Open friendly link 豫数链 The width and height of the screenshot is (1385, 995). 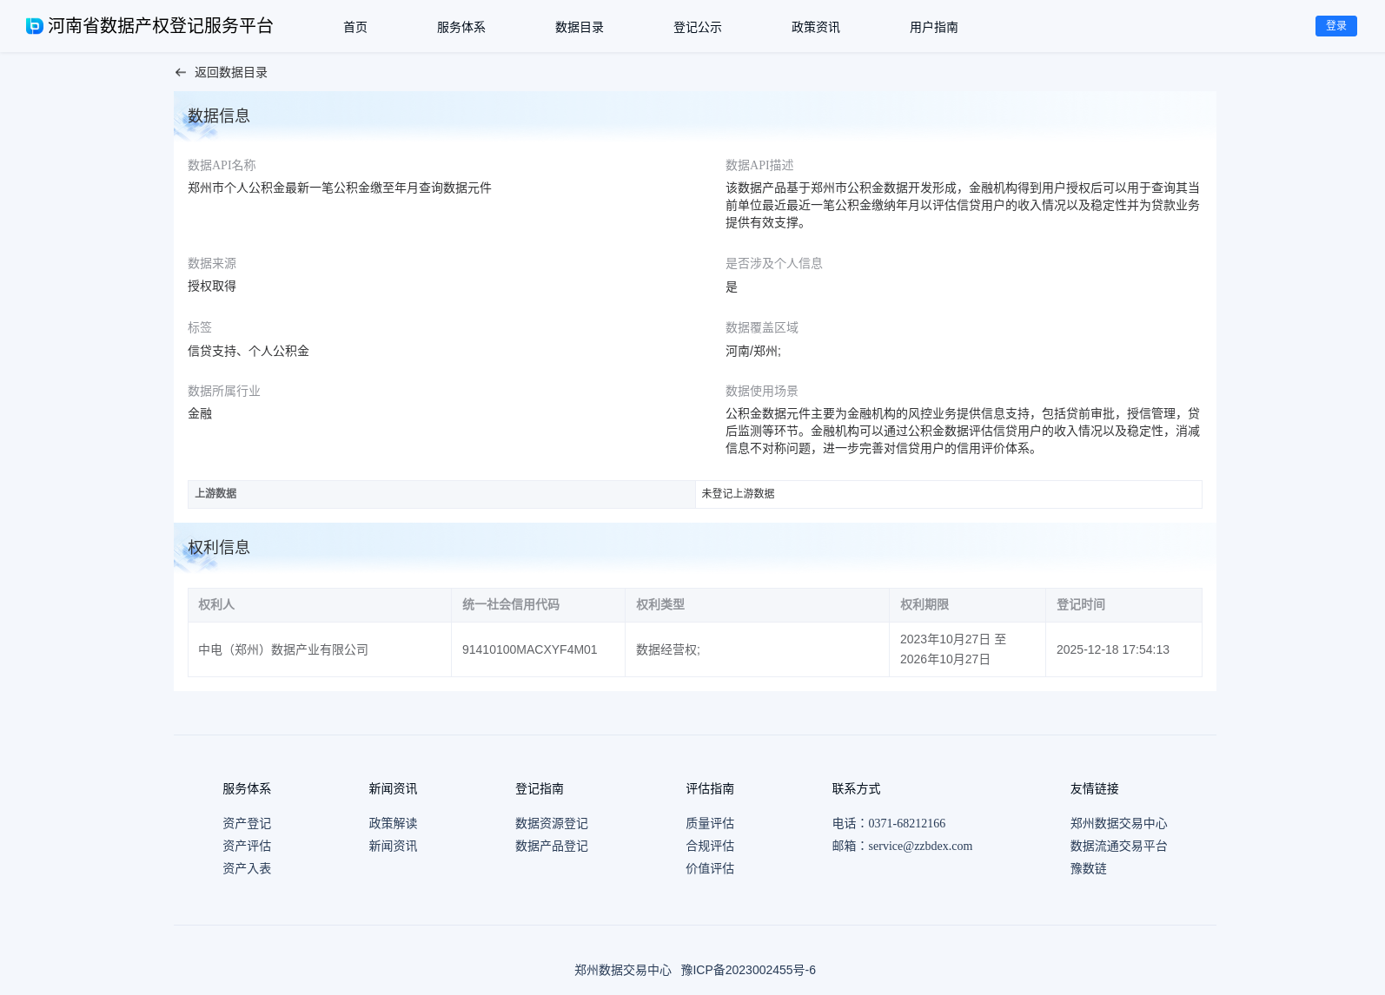pyautogui.click(x=1089, y=868)
